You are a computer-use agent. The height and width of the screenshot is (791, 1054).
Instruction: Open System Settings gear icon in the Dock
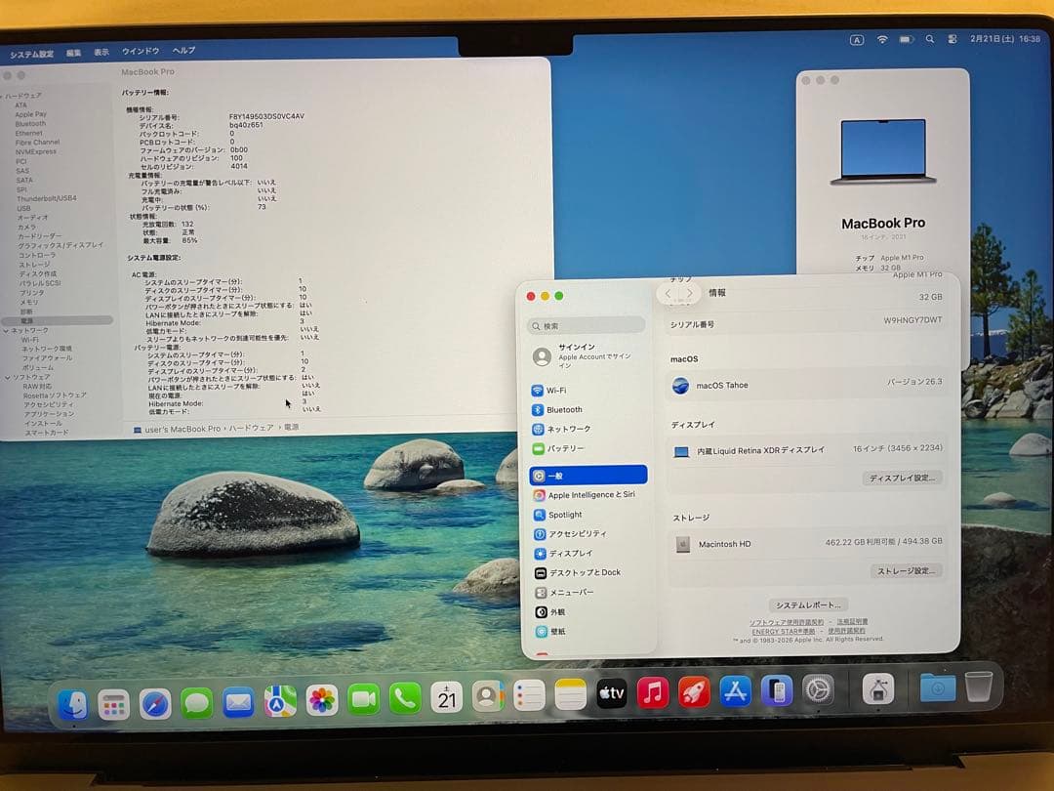pos(818,690)
